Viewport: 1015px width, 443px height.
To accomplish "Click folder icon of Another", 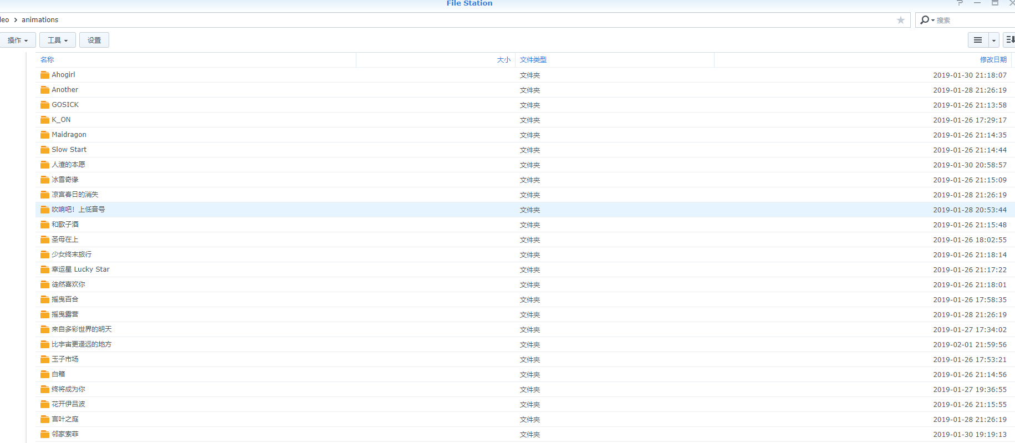I will pyautogui.click(x=45, y=90).
